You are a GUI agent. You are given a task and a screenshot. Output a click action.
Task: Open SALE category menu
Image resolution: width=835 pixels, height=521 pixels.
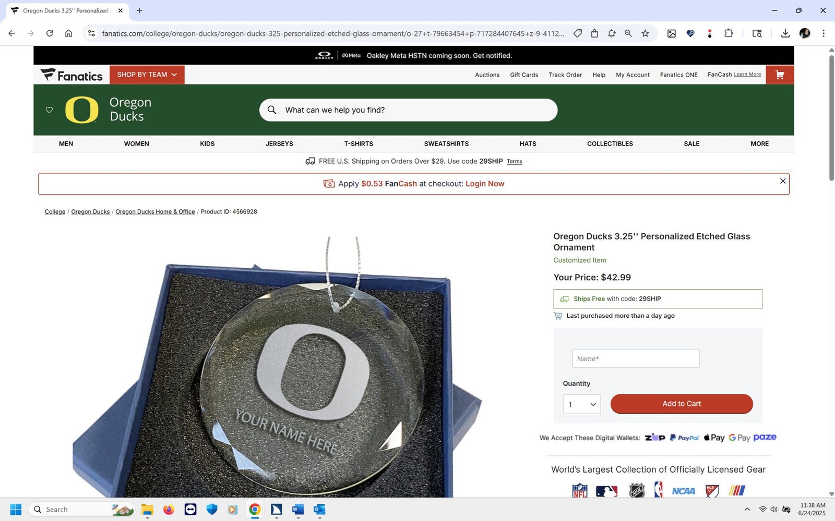691,144
